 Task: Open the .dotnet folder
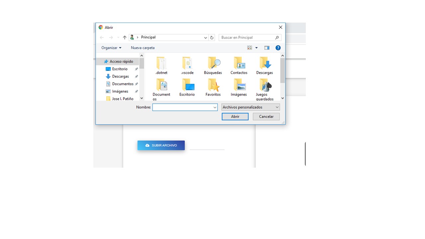[x=161, y=65]
